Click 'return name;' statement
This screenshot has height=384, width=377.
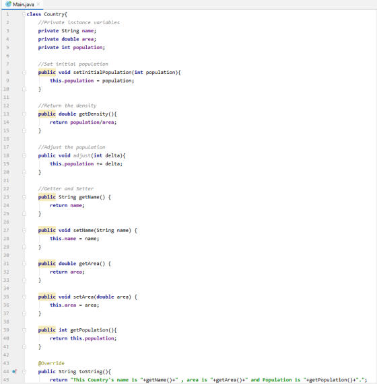[x=67, y=206]
